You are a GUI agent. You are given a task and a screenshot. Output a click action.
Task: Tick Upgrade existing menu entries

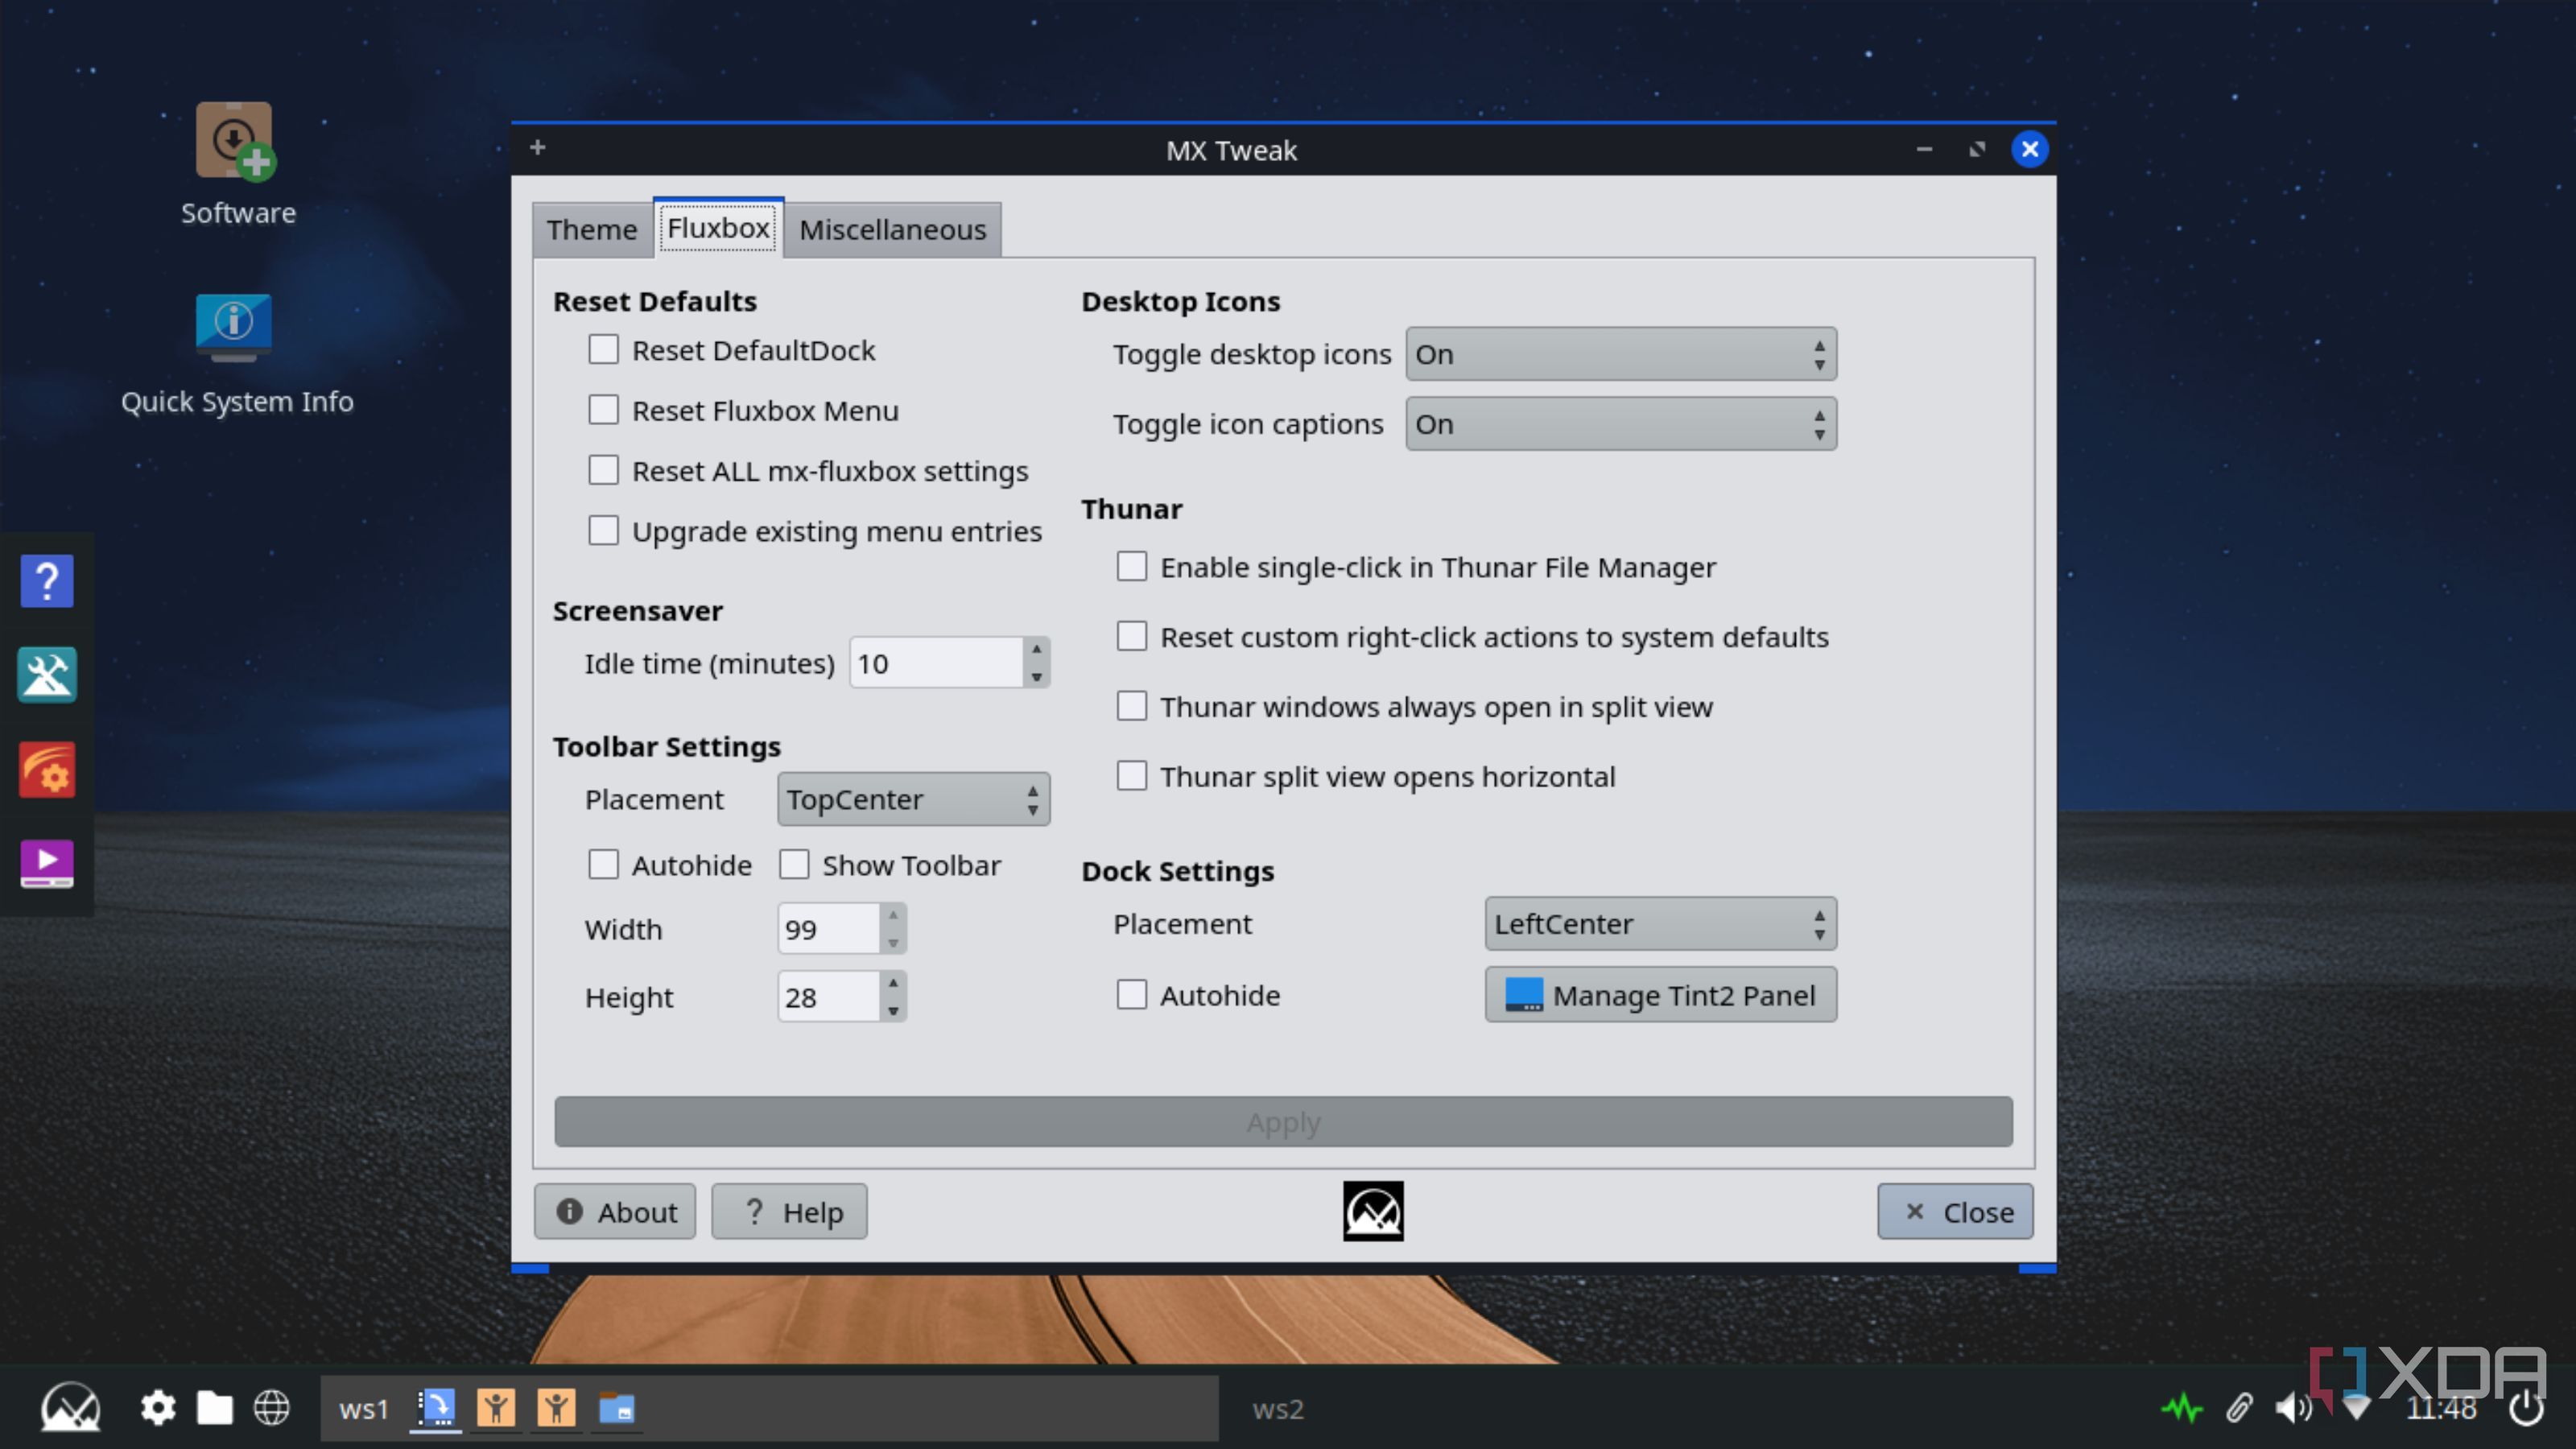coord(603,530)
